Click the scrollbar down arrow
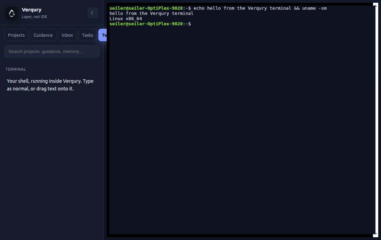 point(376,234)
